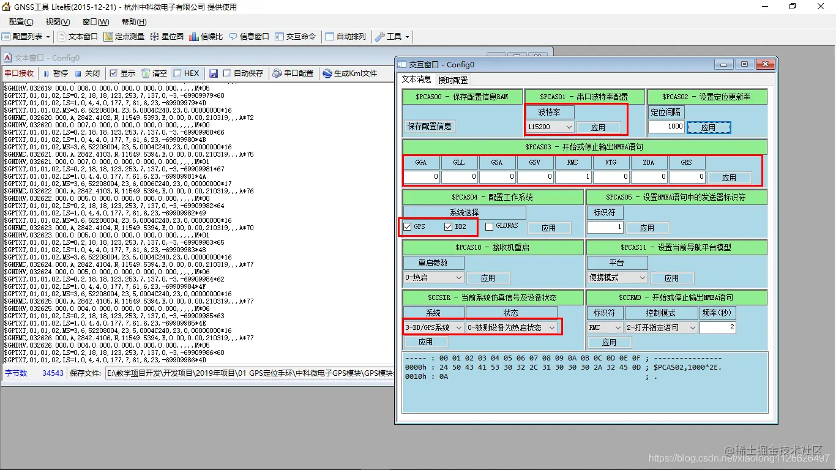Click the 保存文件 path field
Viewport: 836px width, 470px height.
(x=251, y=373)
